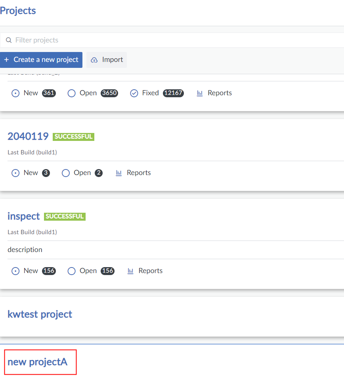Click the plus icon to create a project

(x=6, y=60)
